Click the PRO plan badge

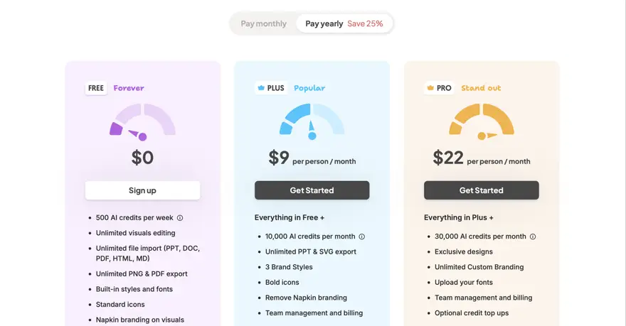440,88
